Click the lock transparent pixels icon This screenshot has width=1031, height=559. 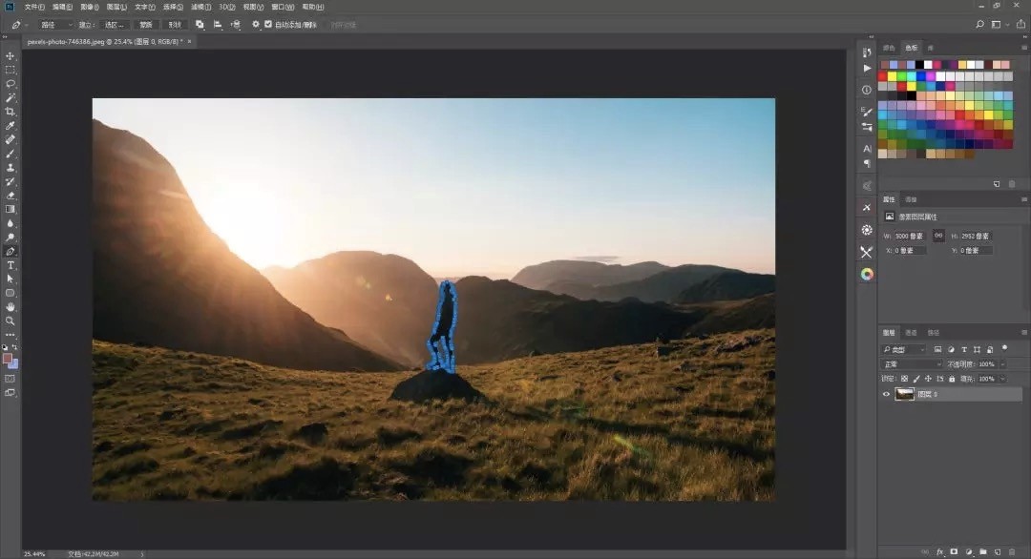pyautogui.click(x=905, y=378)
